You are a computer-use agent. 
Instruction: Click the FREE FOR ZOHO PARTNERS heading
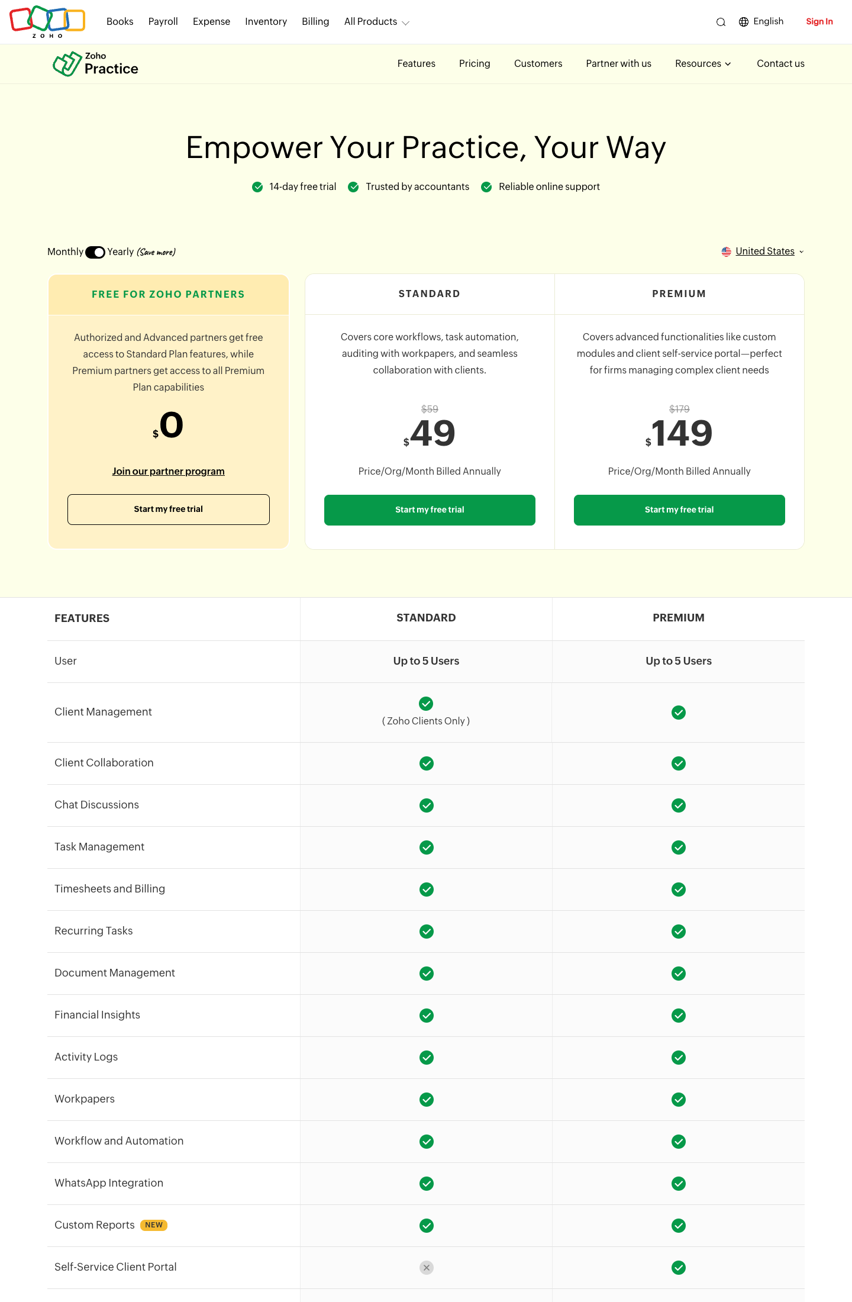click(169, 295)
